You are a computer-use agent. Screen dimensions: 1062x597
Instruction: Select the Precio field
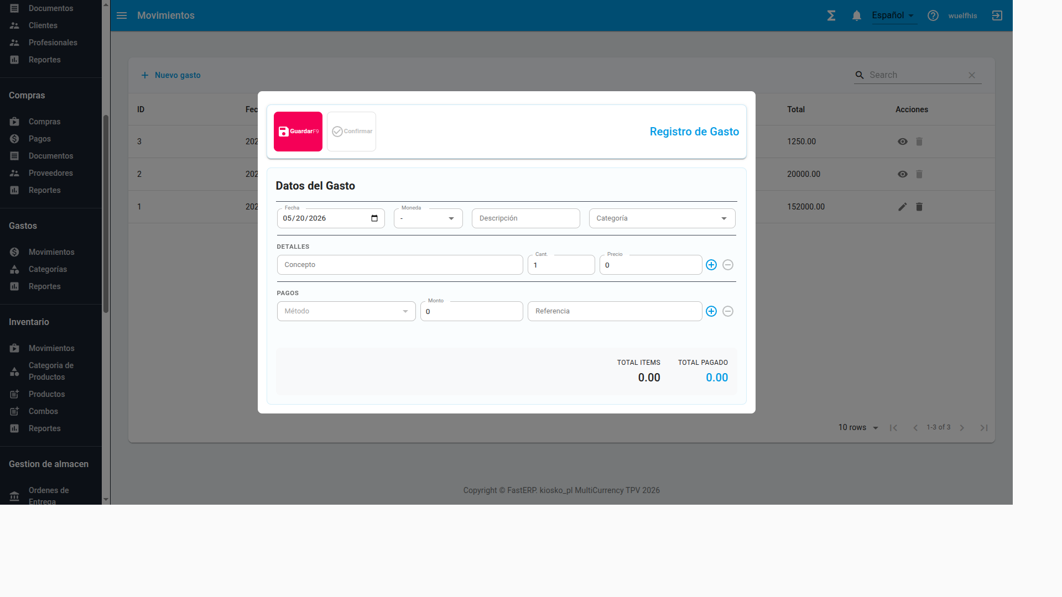[650, 265]
